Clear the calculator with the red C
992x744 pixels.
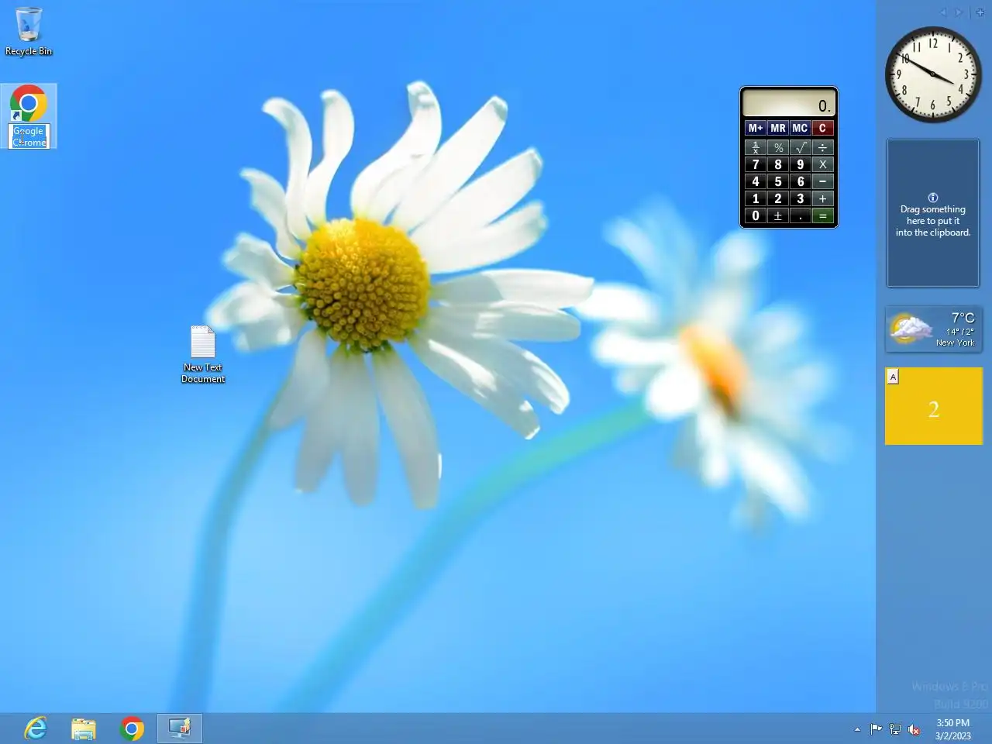pos(823,128)
